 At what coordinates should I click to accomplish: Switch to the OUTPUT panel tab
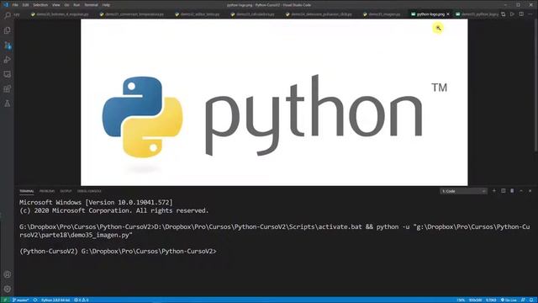point(66,191)
